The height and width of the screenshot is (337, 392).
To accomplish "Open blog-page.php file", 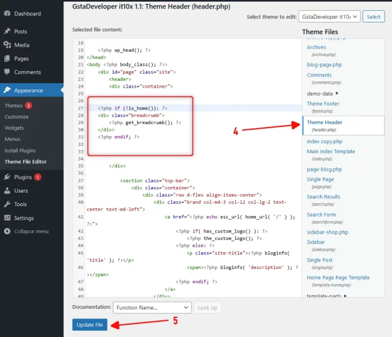I will (x=324, y=65).
